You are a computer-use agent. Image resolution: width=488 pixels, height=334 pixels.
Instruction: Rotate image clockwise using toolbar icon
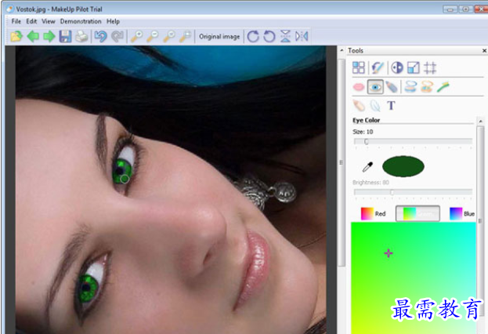point(252,36)
